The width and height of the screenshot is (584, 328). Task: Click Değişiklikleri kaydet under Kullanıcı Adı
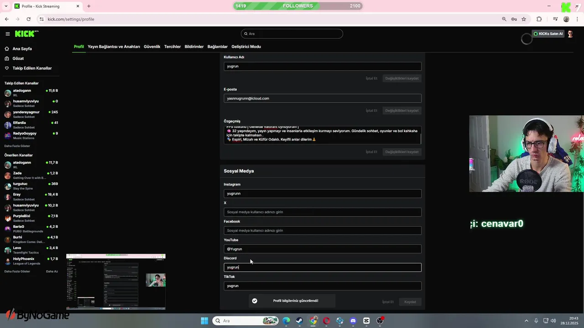click(x=402, y=78)
